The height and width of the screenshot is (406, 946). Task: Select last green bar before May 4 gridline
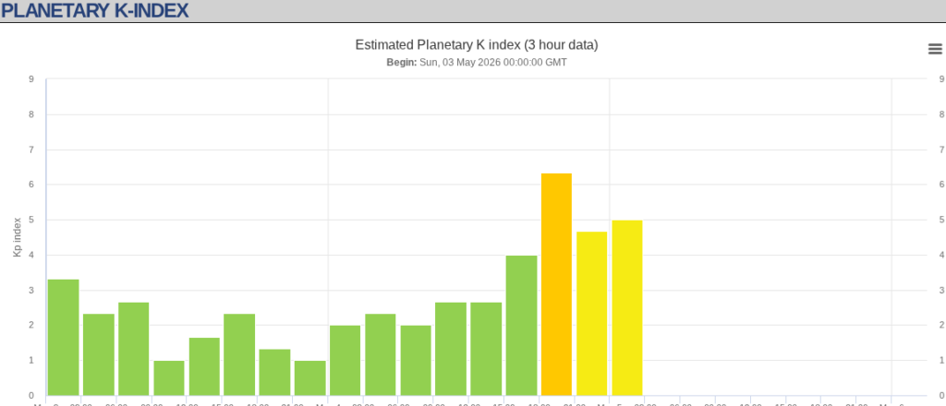[310, 378]
